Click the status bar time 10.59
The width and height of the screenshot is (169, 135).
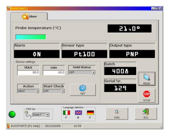(77, 126)
